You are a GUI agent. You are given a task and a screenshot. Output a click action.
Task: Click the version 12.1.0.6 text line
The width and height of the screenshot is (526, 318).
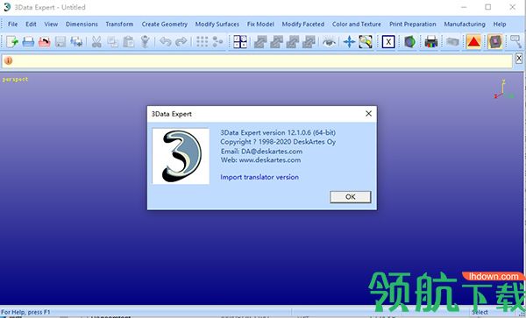(x=278, y=132)
